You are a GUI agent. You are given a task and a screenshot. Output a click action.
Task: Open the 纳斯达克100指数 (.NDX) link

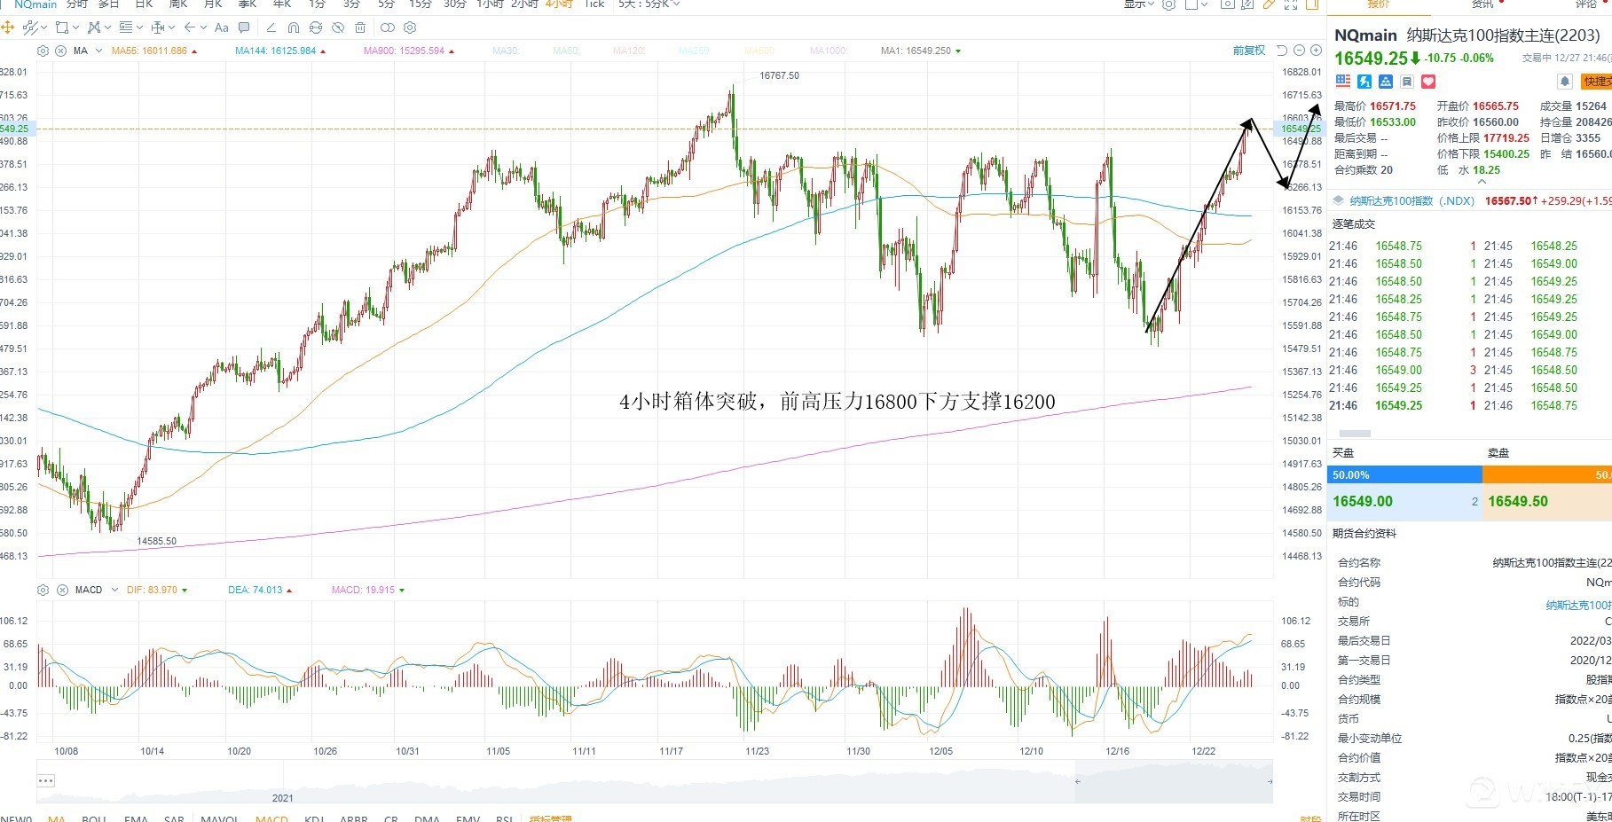[x=1411, y=201]
